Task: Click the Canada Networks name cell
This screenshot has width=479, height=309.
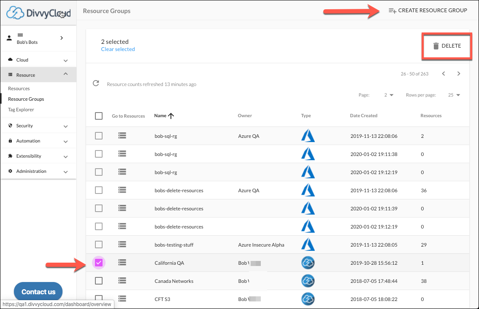Action: (174, 281)
